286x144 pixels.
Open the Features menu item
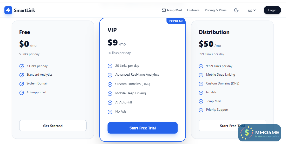pos(193,10)
